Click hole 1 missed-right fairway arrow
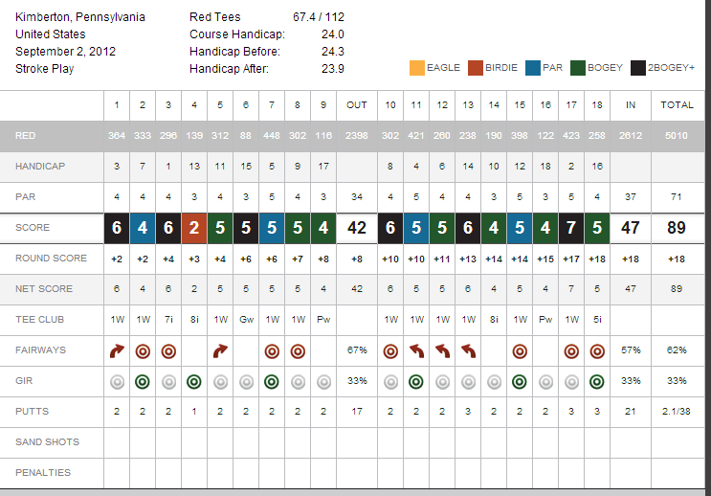711x496 pixels. [x=117, y=350]
